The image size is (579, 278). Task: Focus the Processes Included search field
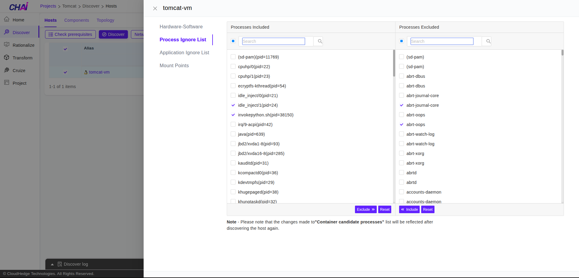(x=274, y=41)
